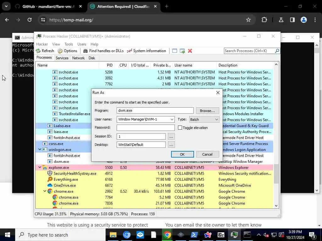The width and height of the screenshot is (322, 241).
Task: Reload the page in Chrome
Action: point(30,20)
